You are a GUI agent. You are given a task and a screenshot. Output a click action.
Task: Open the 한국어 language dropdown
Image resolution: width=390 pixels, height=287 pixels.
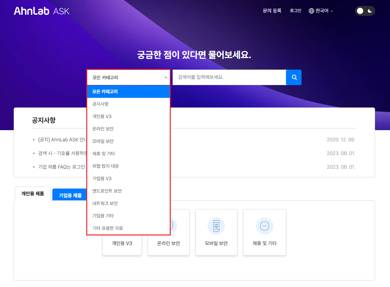point(321,11)
